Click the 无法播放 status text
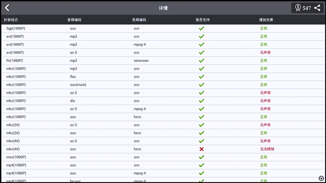 pos(267,149)
